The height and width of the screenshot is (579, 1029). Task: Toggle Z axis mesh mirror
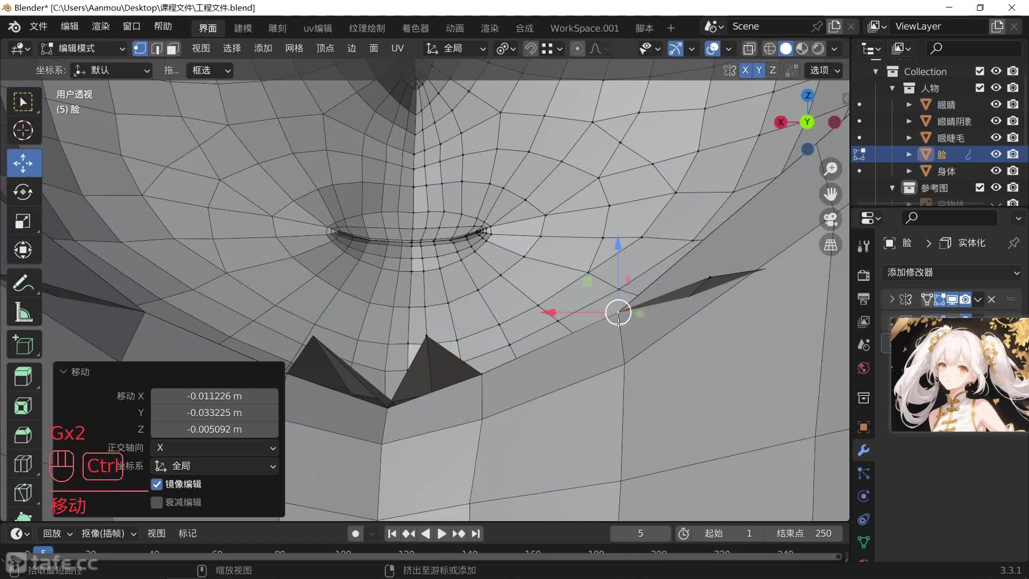(772, 70)
